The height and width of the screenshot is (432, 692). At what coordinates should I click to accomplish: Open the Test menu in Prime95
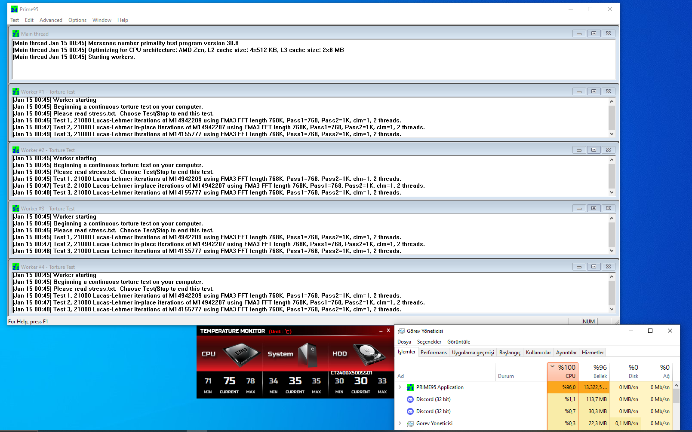[15, 20]
